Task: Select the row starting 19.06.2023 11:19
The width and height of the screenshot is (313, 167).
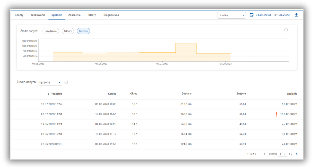Action: (x=156, y=124)
